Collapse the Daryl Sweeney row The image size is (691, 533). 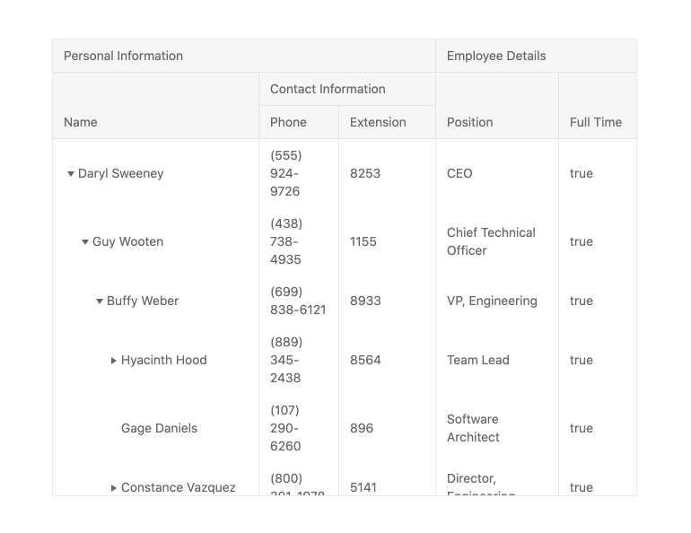tap(71, 174)
